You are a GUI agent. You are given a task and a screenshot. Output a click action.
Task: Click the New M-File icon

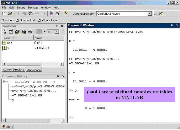click(4, 13)
